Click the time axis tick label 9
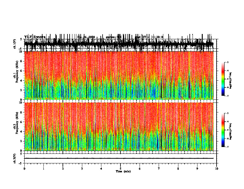The height and width of the screenshot is (189, 244). [197, 169]
